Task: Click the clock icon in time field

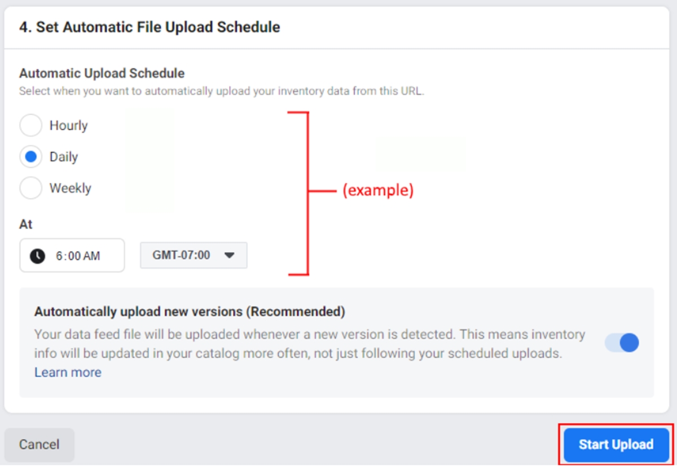Action: [x=37, y=256]
